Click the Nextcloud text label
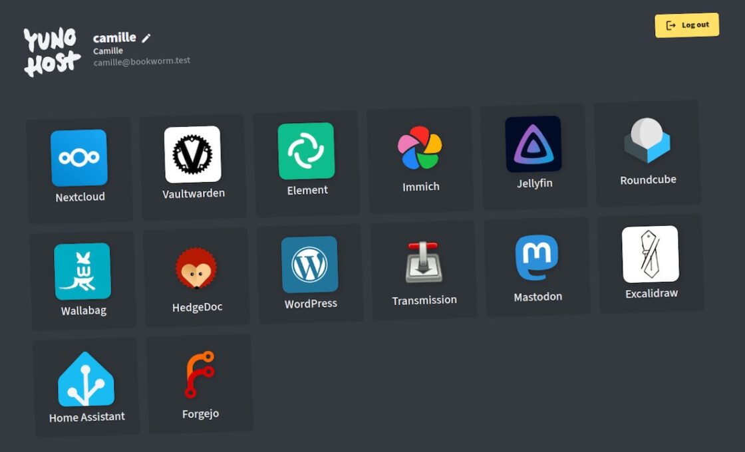 point(80,197)
